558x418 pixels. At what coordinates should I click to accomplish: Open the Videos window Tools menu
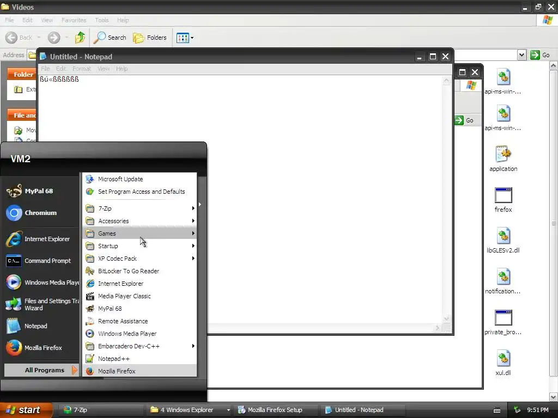point(102,20)
